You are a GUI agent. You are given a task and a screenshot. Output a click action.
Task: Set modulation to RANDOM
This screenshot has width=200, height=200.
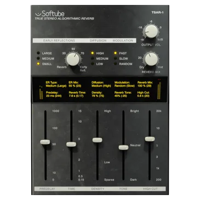tap(116, 64)
